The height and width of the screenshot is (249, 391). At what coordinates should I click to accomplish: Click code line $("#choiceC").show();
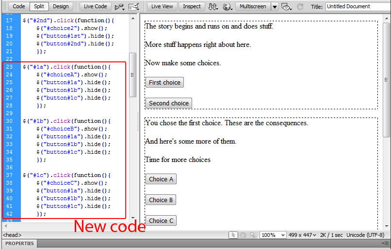point(72,183)
